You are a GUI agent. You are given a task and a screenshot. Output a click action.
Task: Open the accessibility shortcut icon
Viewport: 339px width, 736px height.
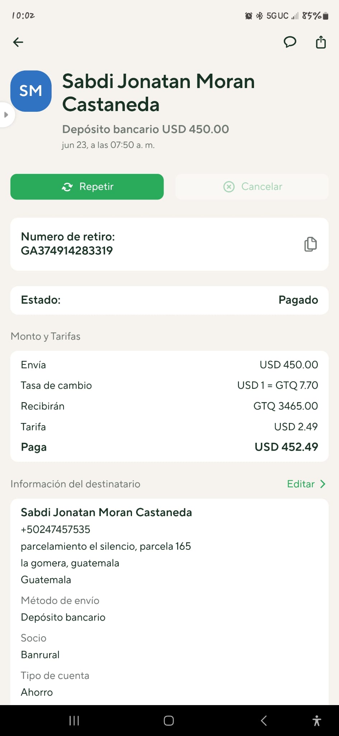[x=317, y=721]
